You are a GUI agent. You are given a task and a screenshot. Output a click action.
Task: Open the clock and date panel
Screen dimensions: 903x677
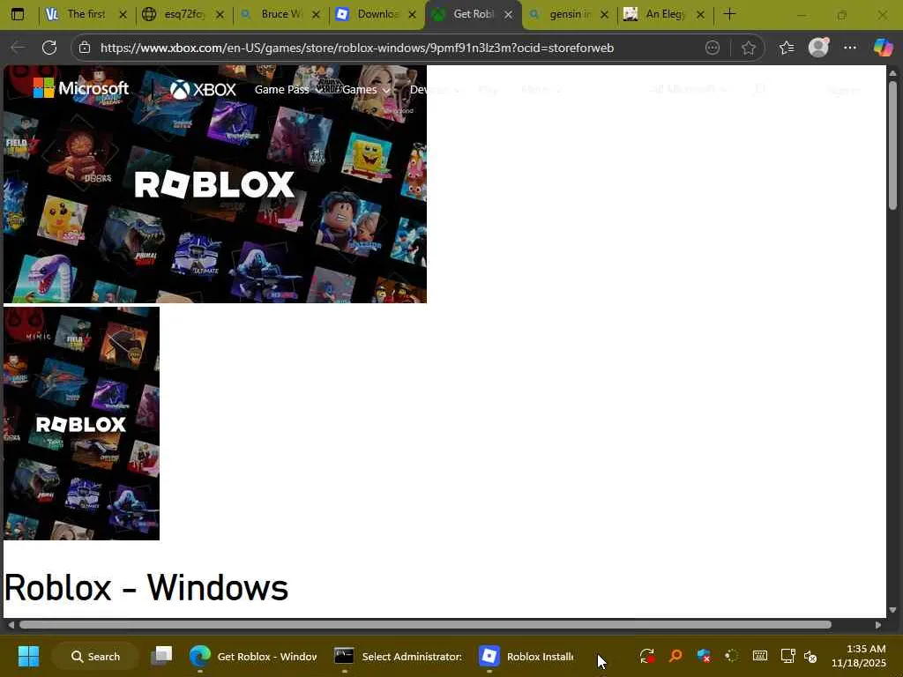(x=858, y=656)
